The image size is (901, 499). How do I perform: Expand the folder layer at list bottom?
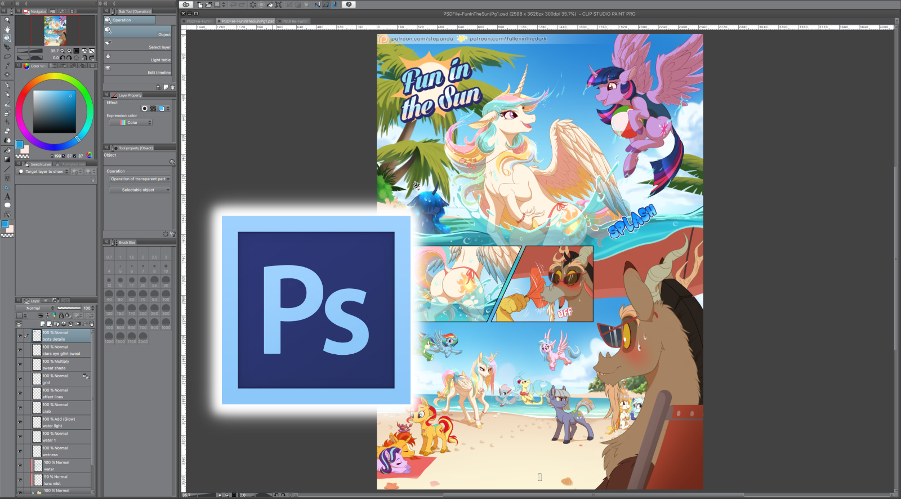(33, 492)
